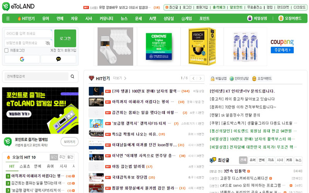Filter 최신글 by 시사

[x=280, y=160]
